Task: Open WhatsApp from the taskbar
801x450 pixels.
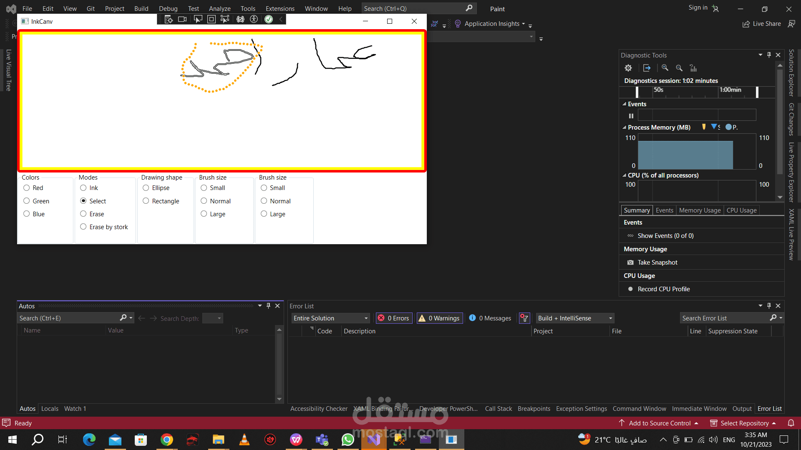Action: [348, 440]
